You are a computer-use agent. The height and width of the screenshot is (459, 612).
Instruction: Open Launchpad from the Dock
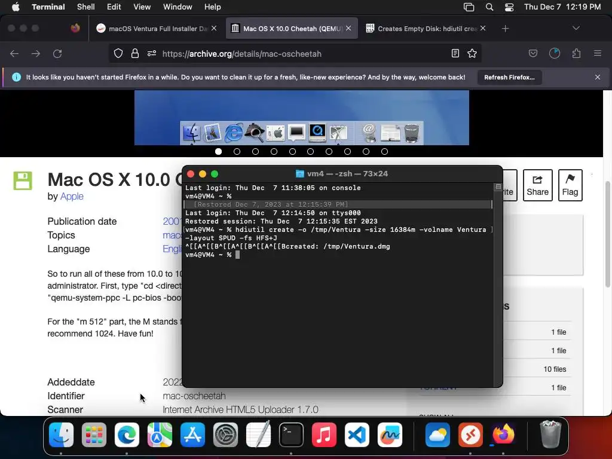tap(94, 435)
